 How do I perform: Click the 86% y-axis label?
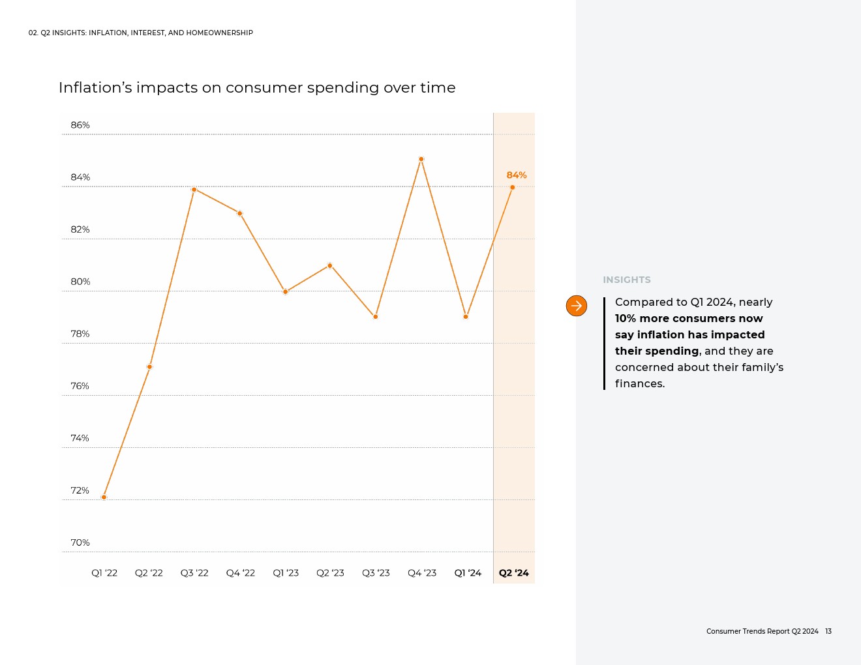coord(80,125)
